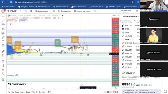Open the indicator templates grid icon
Screen dimensions: 168x94
[54, 11]
